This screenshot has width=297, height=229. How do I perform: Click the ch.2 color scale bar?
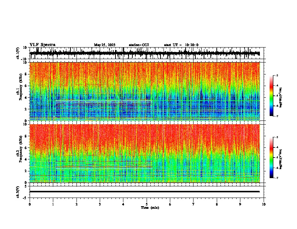(x=271, y=158)
